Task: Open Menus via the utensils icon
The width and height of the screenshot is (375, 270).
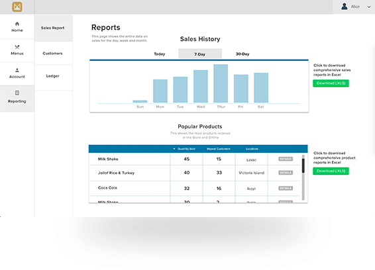Action: pos(17,47)
